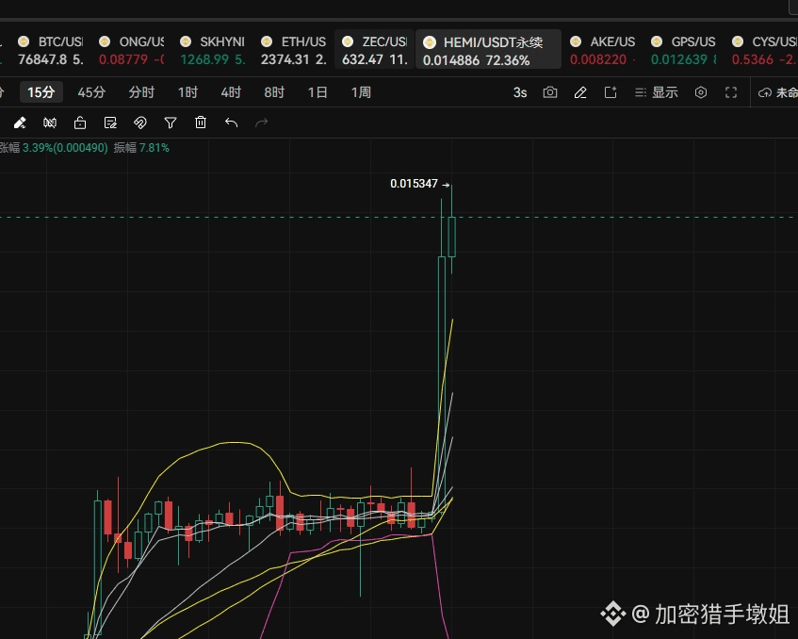The width and height of the screenshot is (798, 639).
Task: Click the AKE coin icon
Action: coord(576,41)
